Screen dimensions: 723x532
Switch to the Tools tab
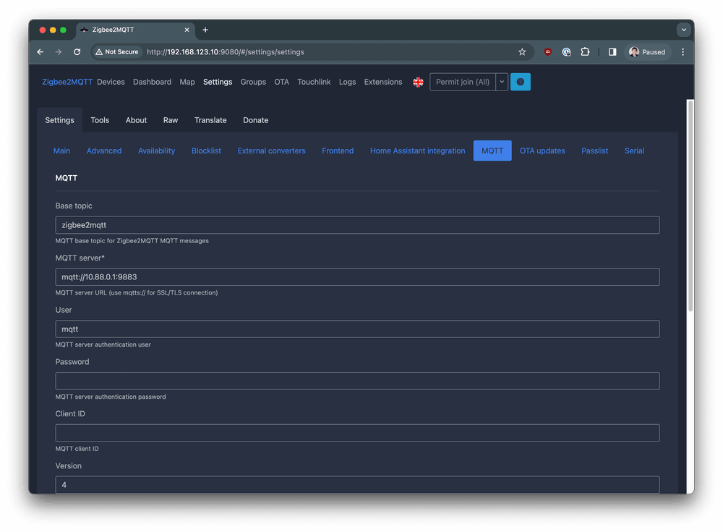(x=100, y=120)
